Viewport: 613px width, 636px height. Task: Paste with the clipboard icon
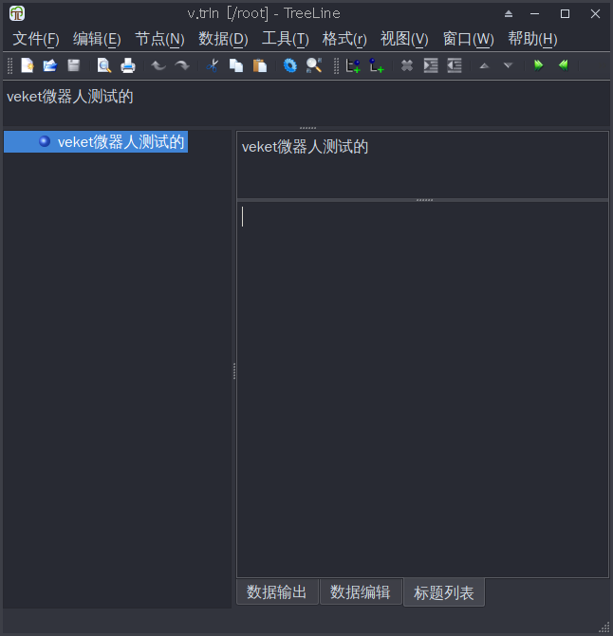pos(259,65)
